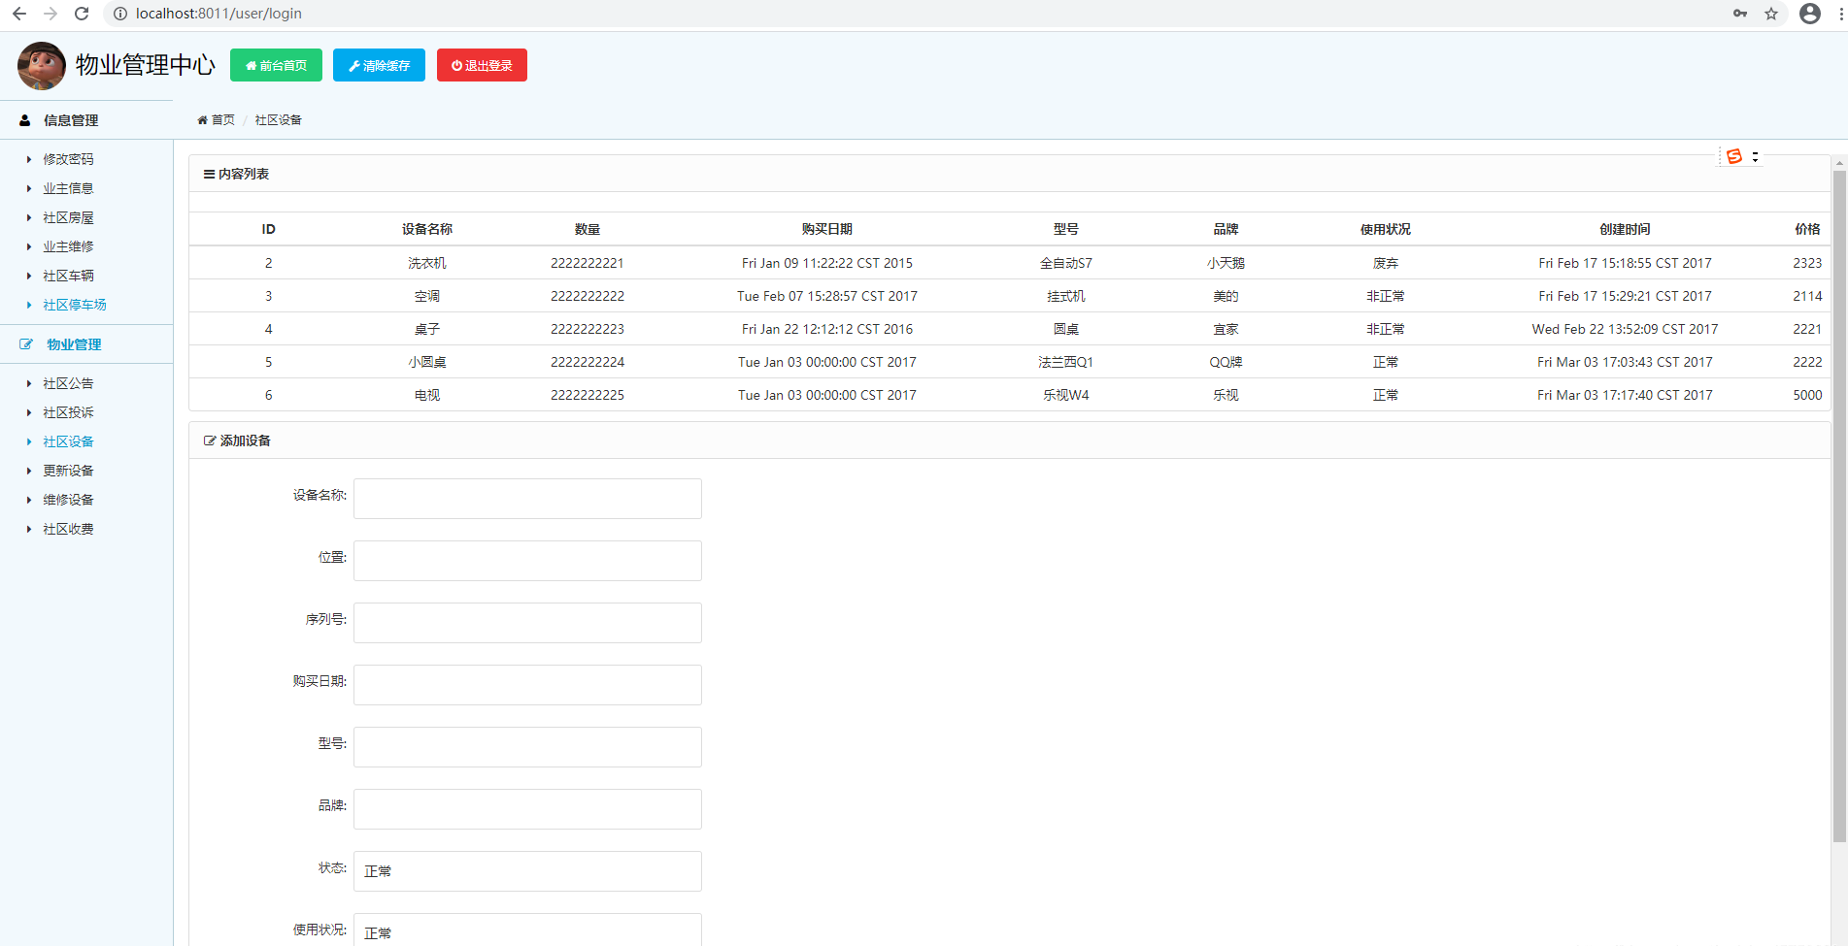Screen dimensions: 1848x946
Task: Open 社区公告 in sidebar
Action: tap(68, 383)
